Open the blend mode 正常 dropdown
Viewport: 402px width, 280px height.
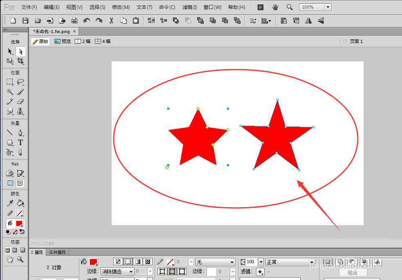[x=312, y=262]
